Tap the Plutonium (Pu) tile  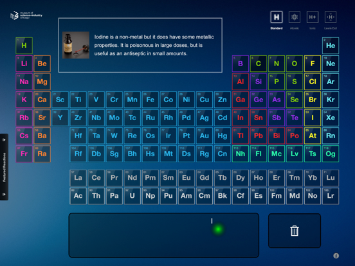coord(168,196)
